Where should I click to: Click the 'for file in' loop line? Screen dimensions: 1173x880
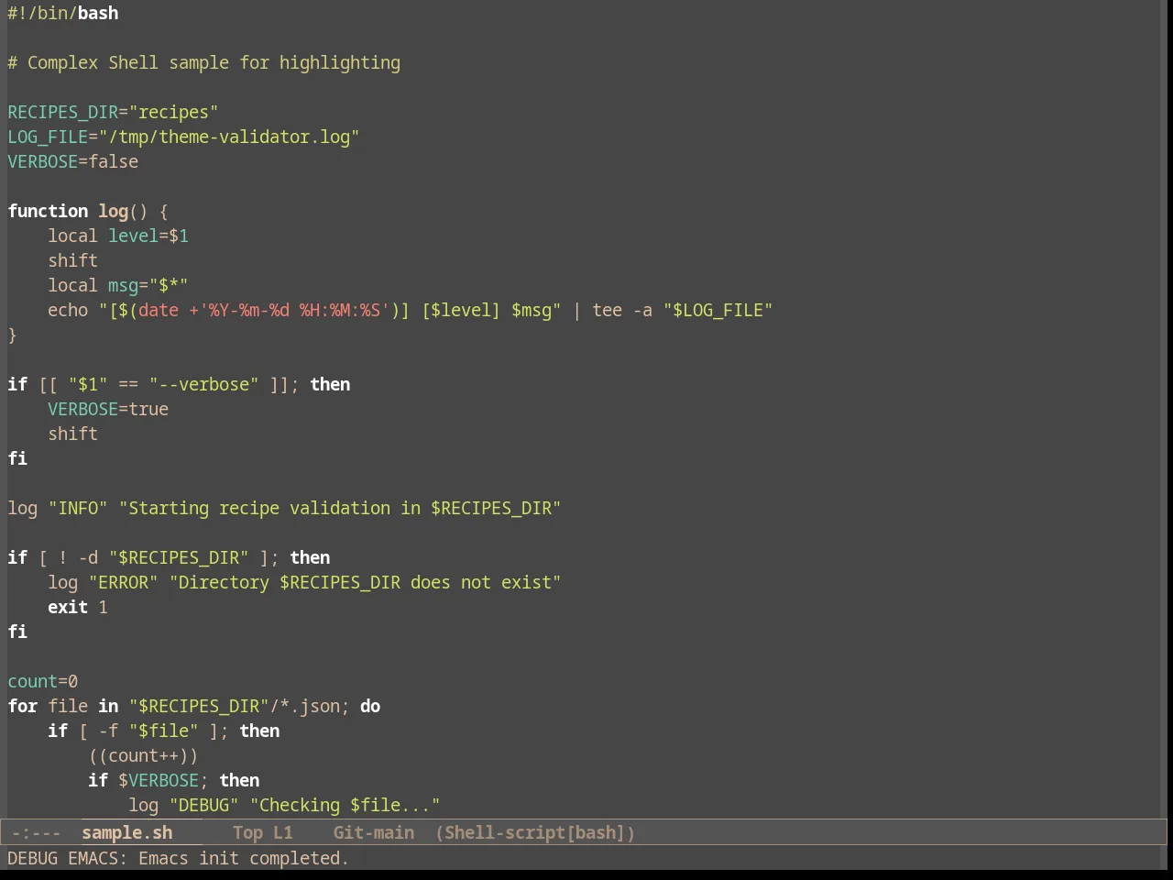click(x=194, y=706)
